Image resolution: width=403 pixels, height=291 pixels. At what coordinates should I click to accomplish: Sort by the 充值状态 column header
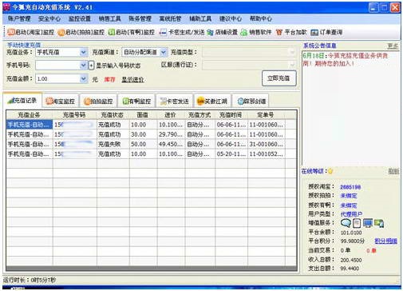113,115
